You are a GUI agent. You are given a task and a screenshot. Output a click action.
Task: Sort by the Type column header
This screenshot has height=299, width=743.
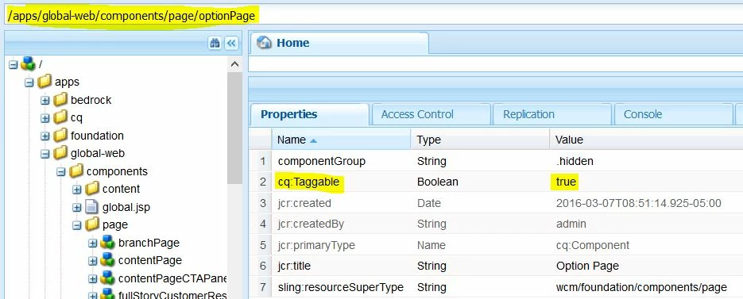480,140
